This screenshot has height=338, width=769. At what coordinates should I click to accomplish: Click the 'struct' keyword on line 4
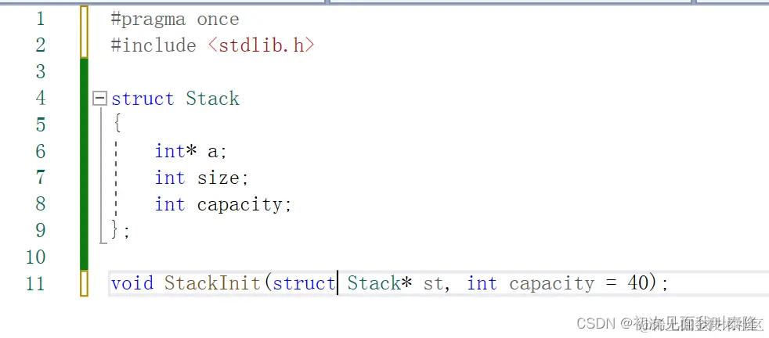(143, 99)
